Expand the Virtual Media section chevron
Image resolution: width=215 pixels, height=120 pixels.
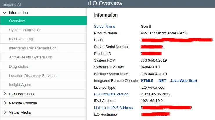(x=5, y=112)
